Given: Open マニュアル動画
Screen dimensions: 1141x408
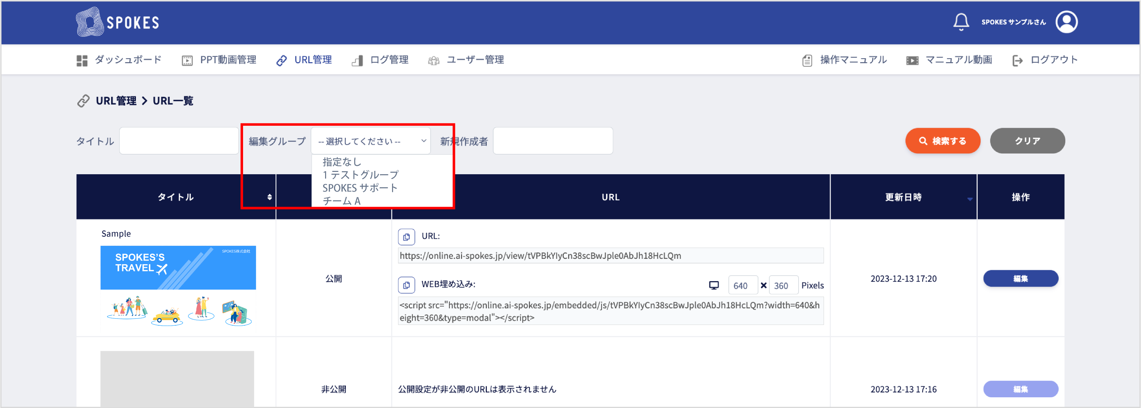Looking at the screenshot, I should click(x=959, y=60).
